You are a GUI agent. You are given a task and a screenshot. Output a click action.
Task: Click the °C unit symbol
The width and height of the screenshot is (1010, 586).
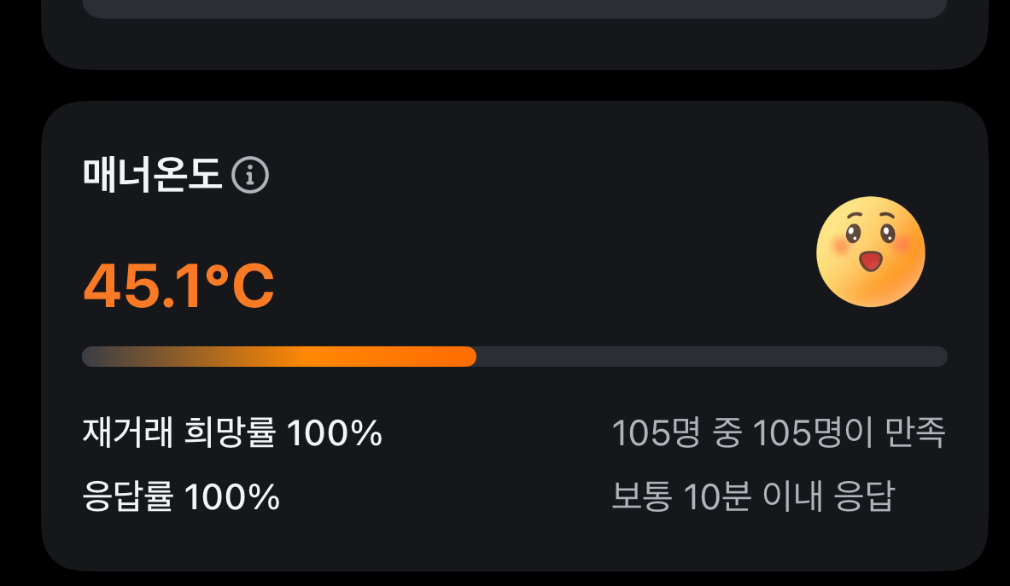pos(242,287)
